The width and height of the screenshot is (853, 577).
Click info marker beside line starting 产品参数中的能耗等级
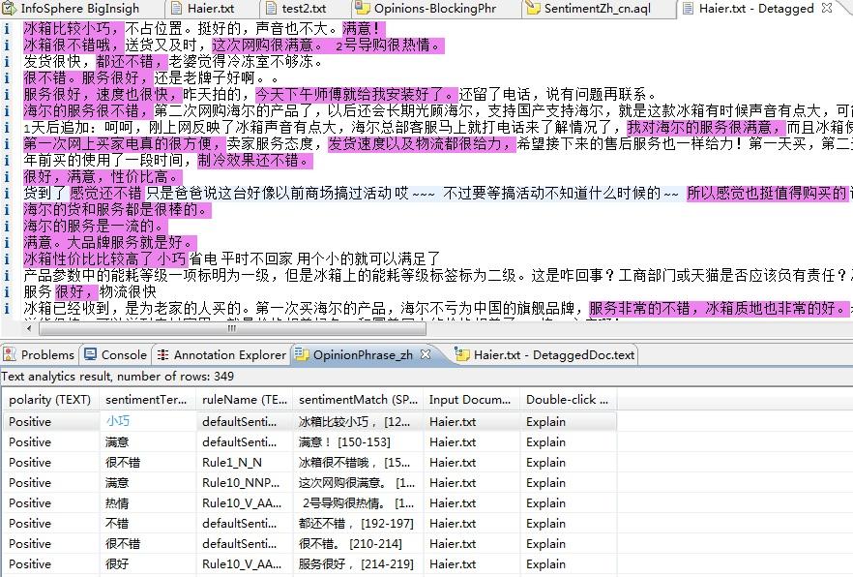pyautogui.click(x=6, y=275)
